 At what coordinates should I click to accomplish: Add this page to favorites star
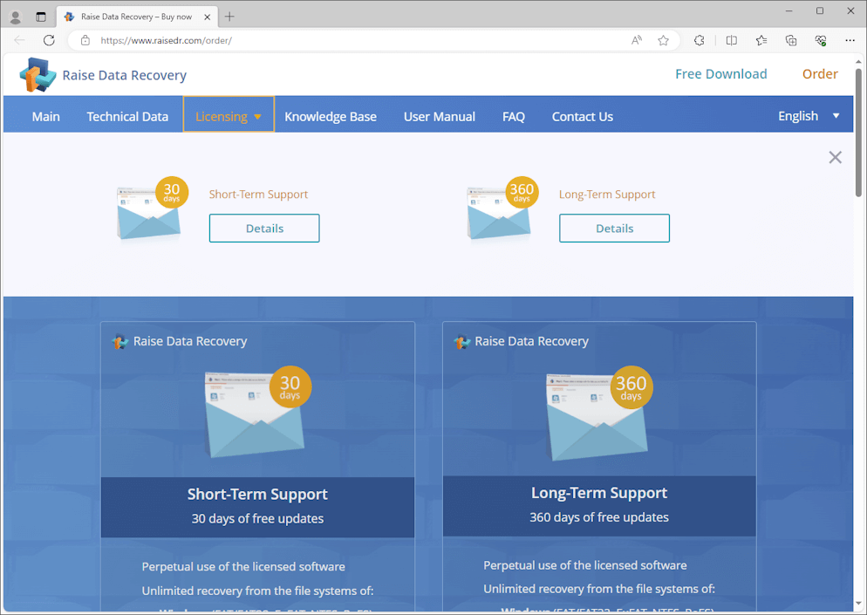664,40
